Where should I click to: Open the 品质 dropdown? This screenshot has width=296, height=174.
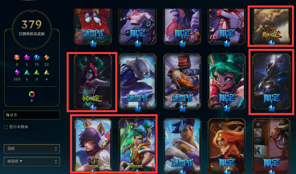[x=32, y=149]
